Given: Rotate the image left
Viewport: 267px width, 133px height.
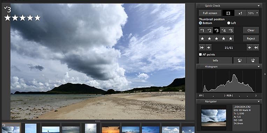Looking at the screenshot, I should (x=240, y=60).
